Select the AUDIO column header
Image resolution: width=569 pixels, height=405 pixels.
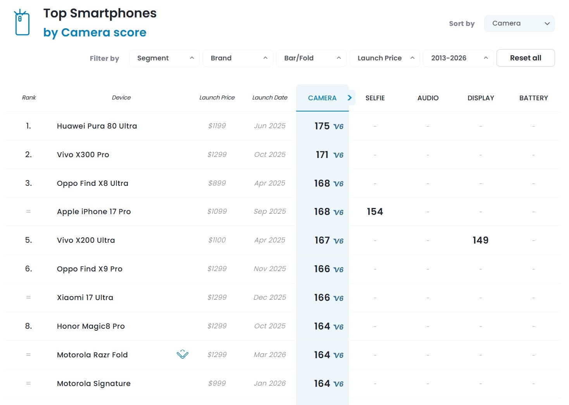click(428, 98)
